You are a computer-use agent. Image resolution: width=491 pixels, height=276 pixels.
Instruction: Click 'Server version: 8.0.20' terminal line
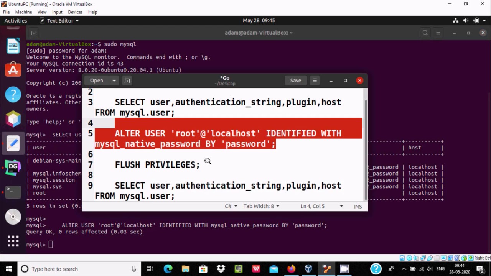104,70
